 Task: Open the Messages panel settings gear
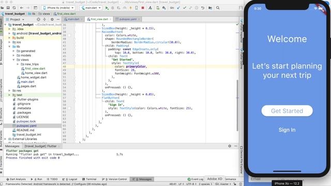point(230,146)
